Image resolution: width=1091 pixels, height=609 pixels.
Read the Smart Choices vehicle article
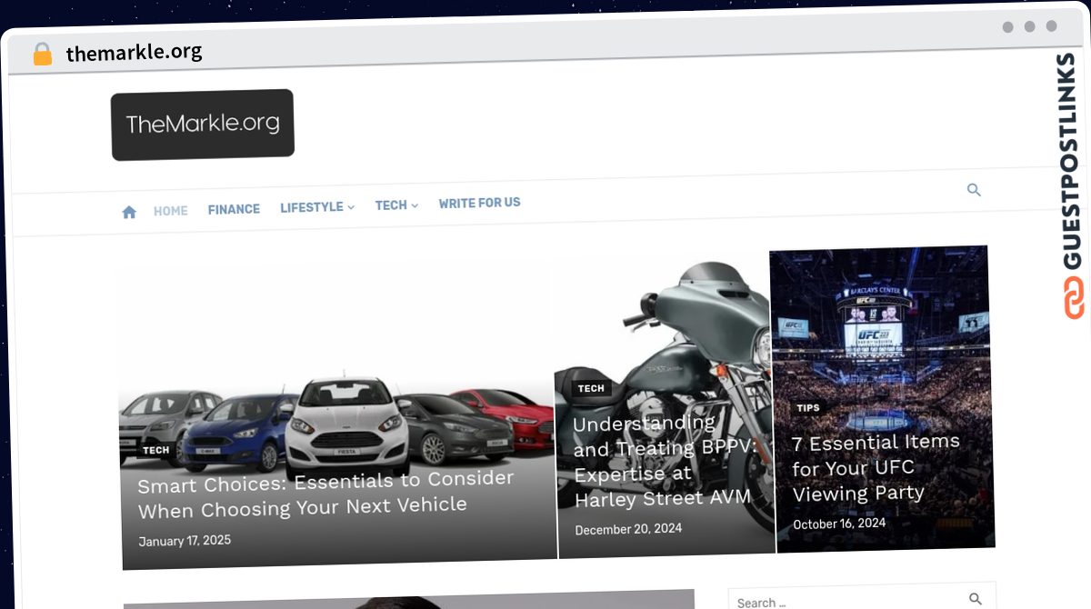point(325,494)
